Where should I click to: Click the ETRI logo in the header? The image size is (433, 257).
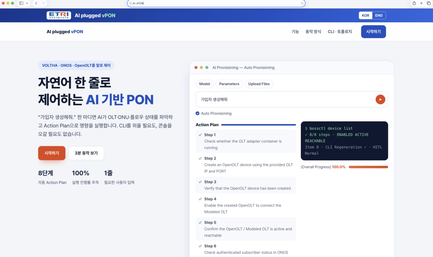[x=59, y=15]
